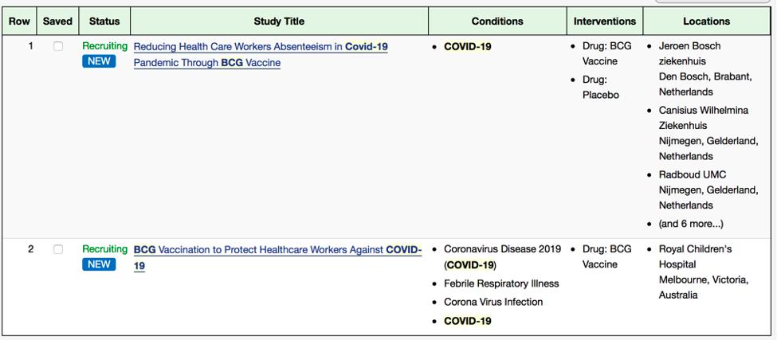
Task: Click the 'Royal Children's Hospital' location entry
Action: [695, 256]
